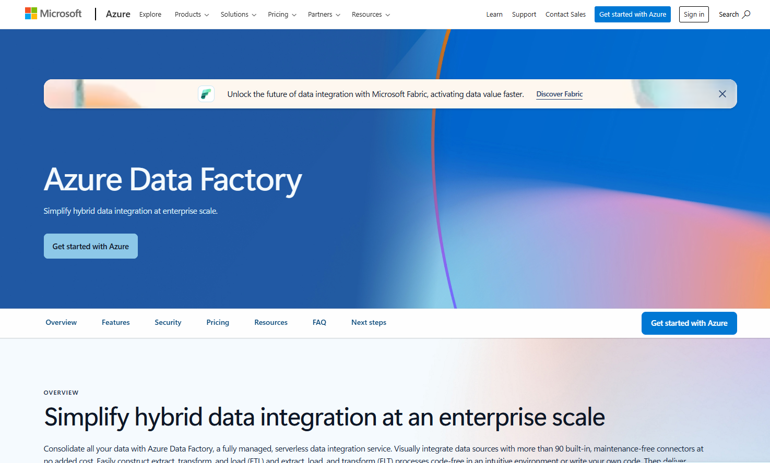Open the Learn link
The image size is (770, 463).
(494, 15)
